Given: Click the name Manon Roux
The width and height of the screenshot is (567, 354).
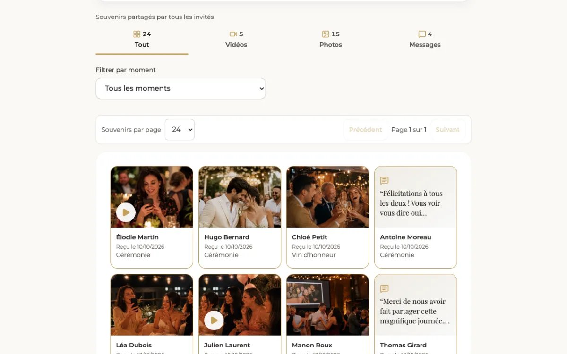Looking at the screenshot, I should (312, 346).
